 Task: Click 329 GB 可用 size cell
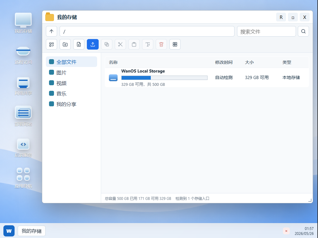click(257, 77)
